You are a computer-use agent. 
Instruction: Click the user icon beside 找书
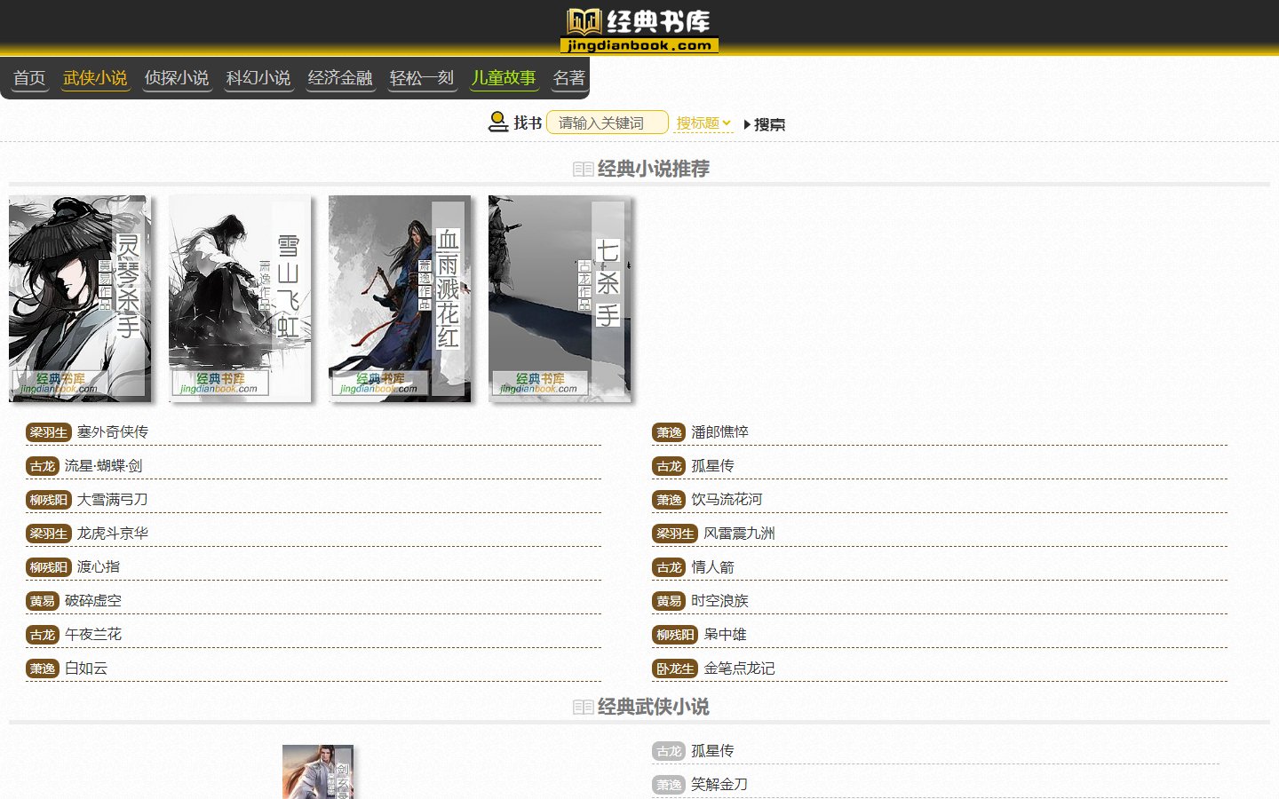pos(498,122)
